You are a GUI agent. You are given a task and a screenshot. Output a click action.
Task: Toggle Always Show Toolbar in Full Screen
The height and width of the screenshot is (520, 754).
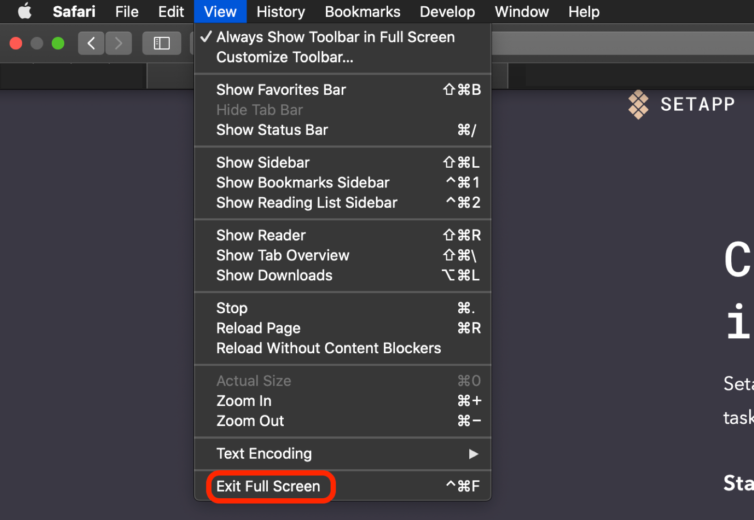335,37
